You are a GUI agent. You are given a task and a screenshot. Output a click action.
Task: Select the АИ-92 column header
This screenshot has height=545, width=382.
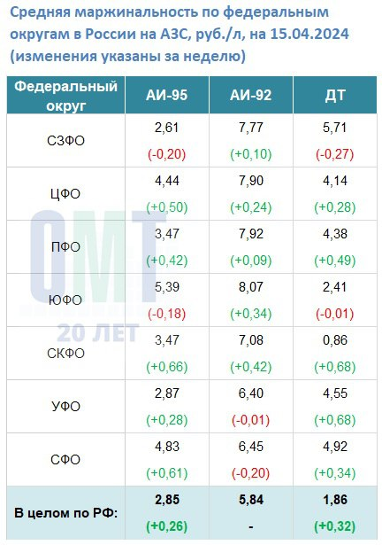point(251,95)
